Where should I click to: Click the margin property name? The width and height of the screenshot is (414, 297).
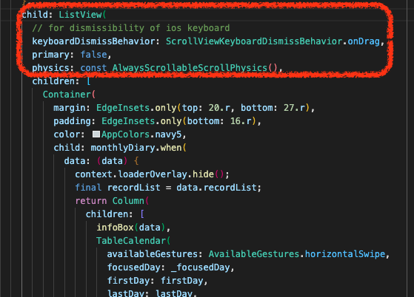(x=70, y=108)
